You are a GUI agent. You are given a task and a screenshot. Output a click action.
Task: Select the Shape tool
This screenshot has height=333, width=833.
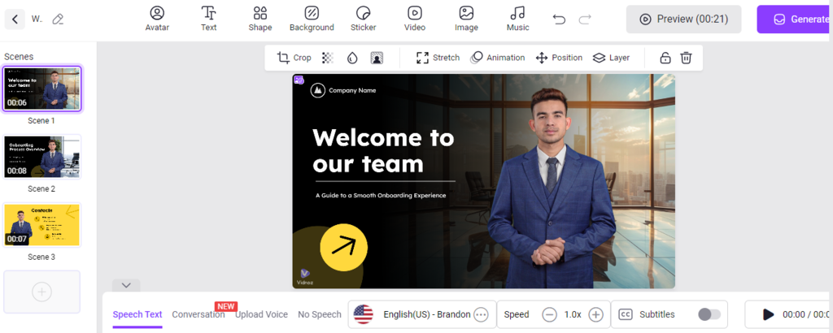point(259,18)
